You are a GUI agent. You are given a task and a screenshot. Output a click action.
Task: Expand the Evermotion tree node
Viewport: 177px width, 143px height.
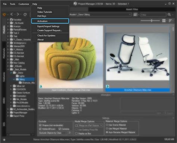11,96
